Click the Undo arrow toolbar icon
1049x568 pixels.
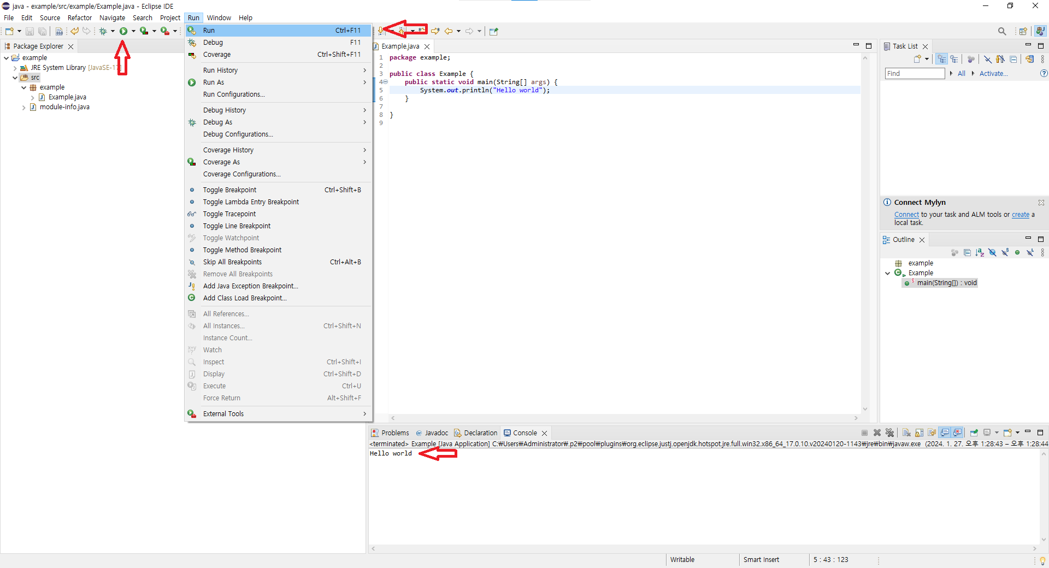(x=74, y=31)
